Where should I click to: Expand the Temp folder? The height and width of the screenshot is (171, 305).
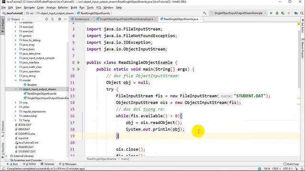tap(15, 120)
